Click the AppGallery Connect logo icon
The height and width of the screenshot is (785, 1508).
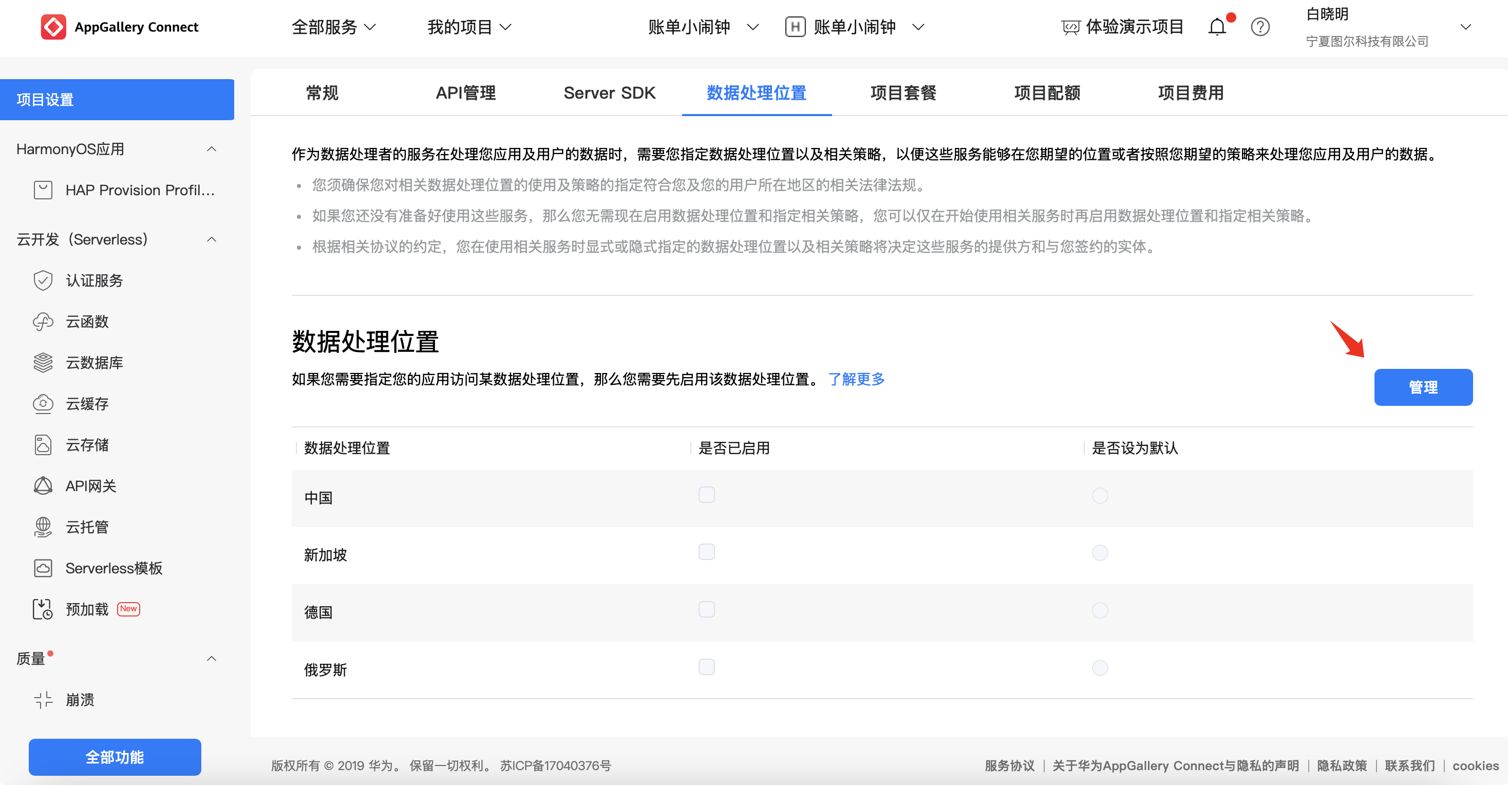(53, 27)
